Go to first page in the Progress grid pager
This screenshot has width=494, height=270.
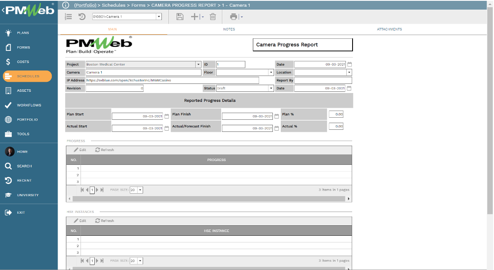point(82,190)
